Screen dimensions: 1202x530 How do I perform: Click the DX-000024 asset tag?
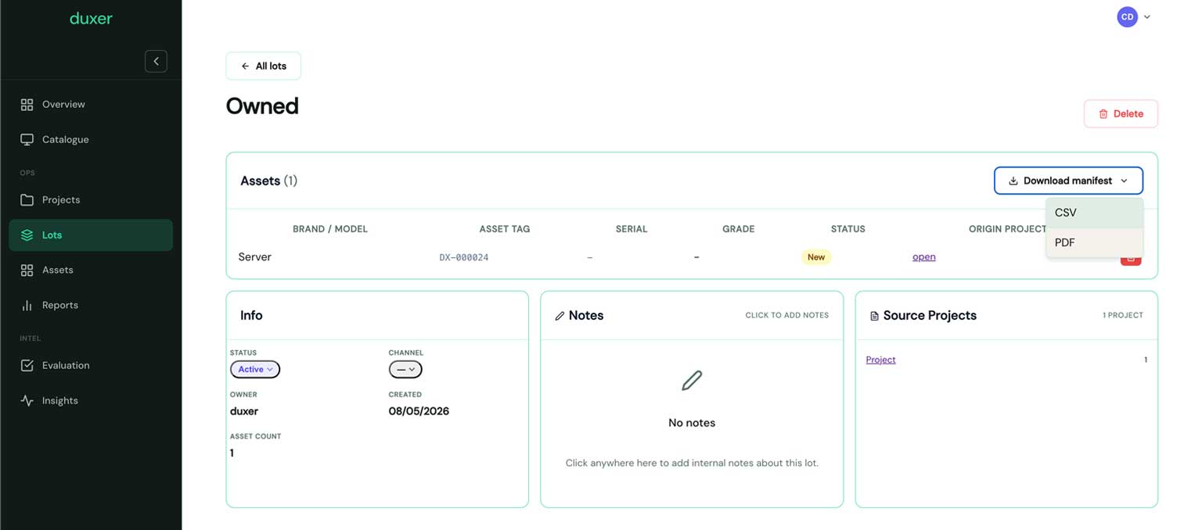pos(464,257)
